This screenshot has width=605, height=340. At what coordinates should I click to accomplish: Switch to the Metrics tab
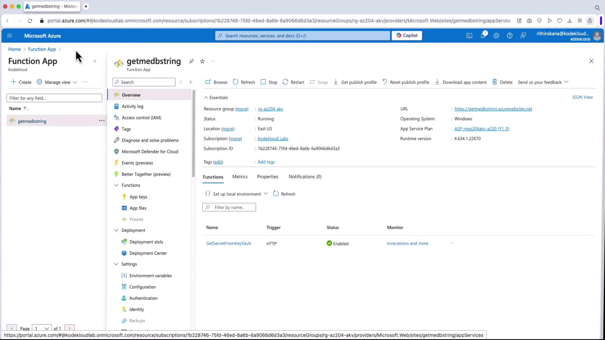point(240,177)
